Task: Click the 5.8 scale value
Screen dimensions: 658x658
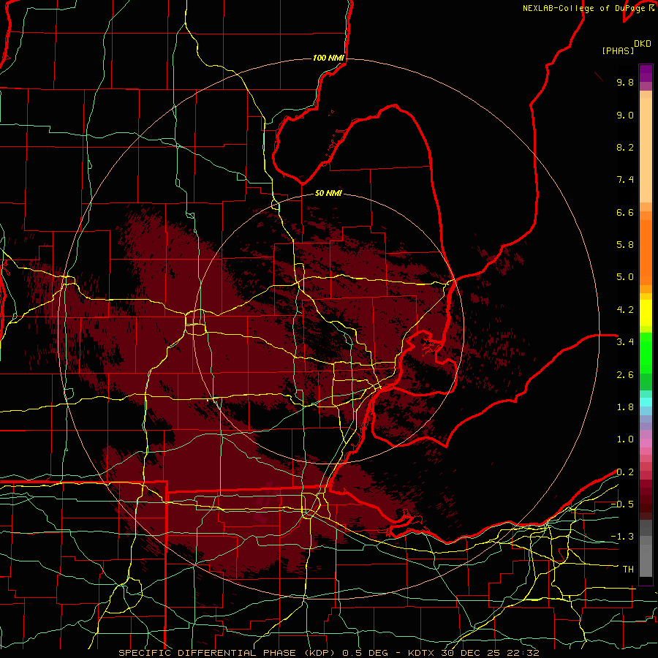Action: [x=625, y=245]
